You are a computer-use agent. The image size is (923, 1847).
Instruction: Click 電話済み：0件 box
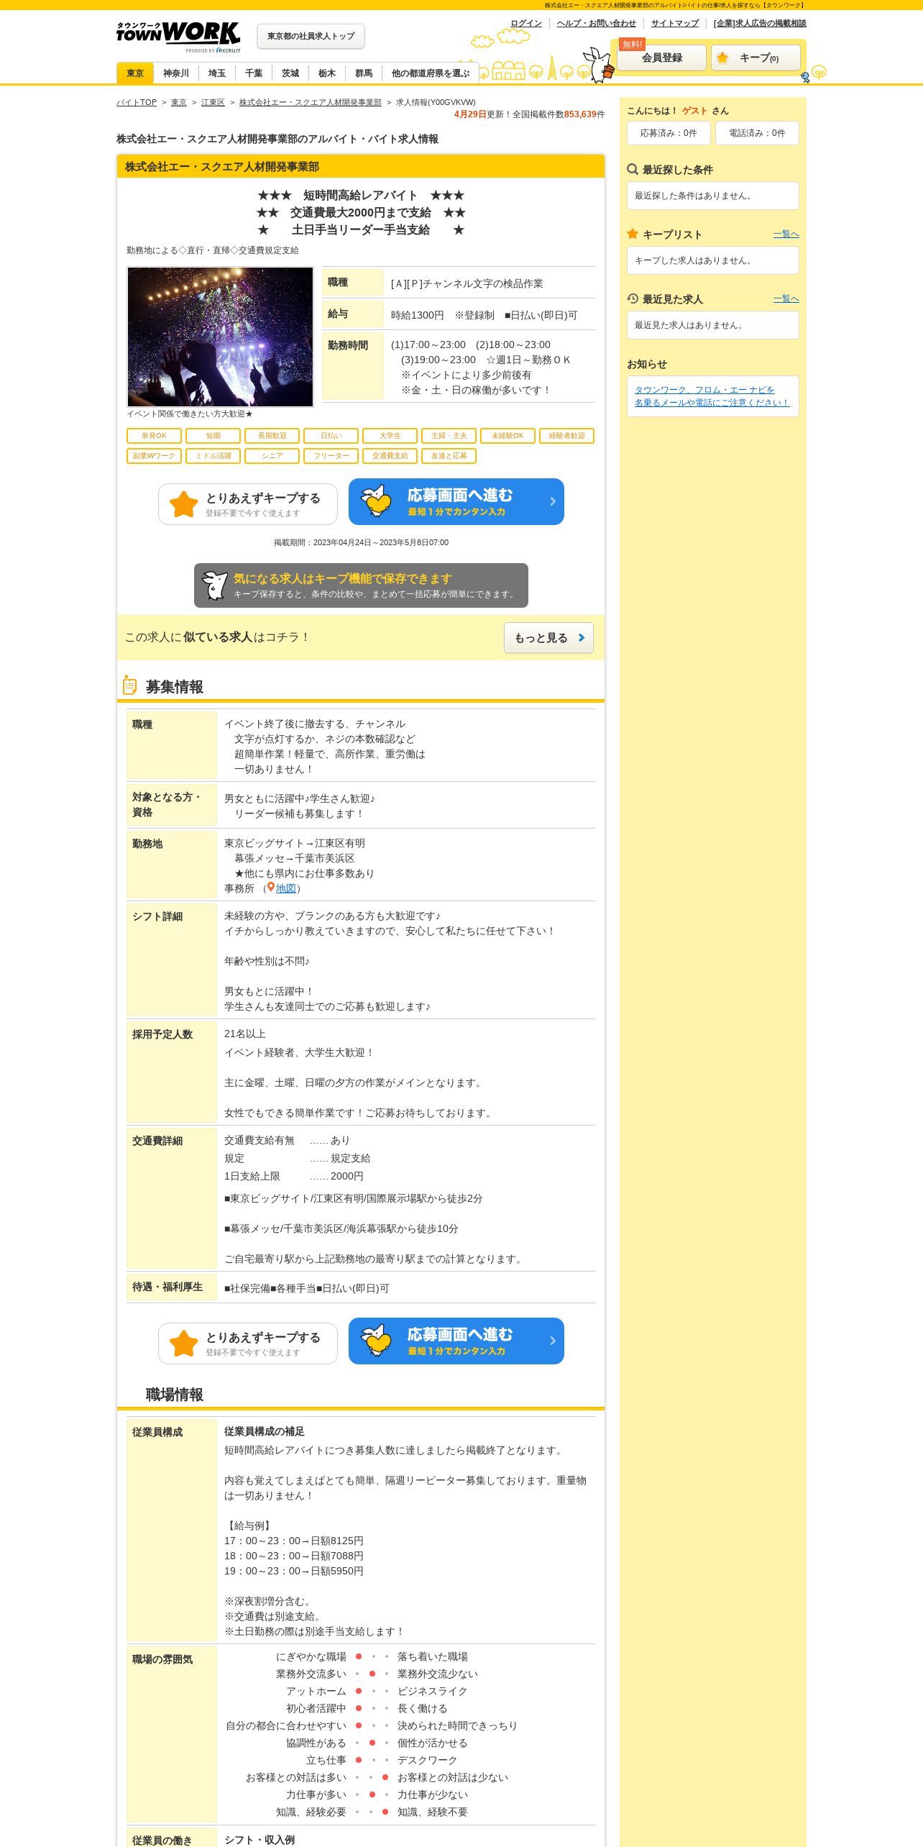pos(757,133)
